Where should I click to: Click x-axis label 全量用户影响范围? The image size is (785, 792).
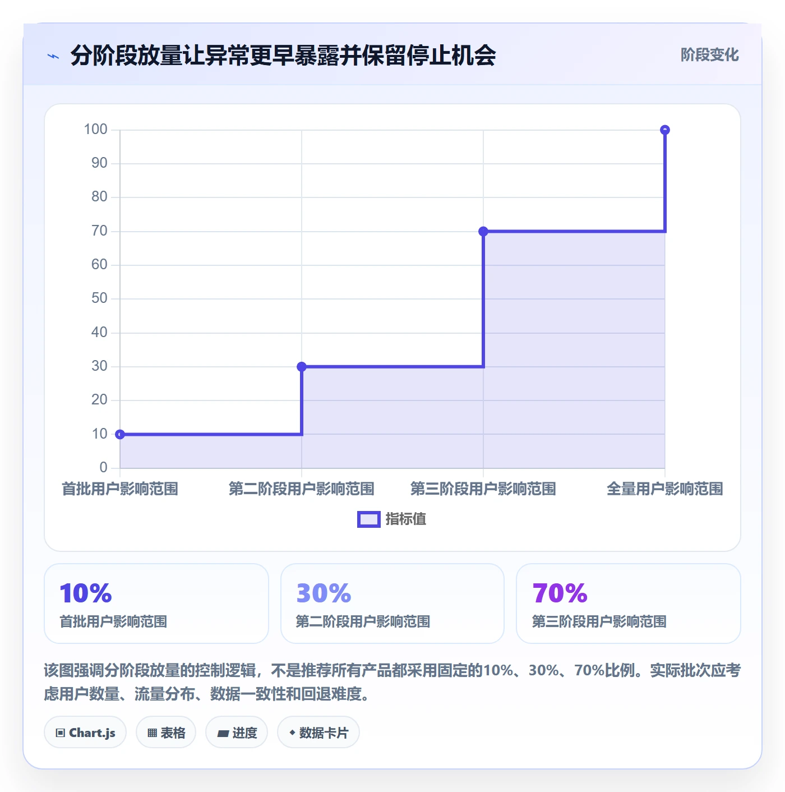pyautogui.click(x=665, y=489)
